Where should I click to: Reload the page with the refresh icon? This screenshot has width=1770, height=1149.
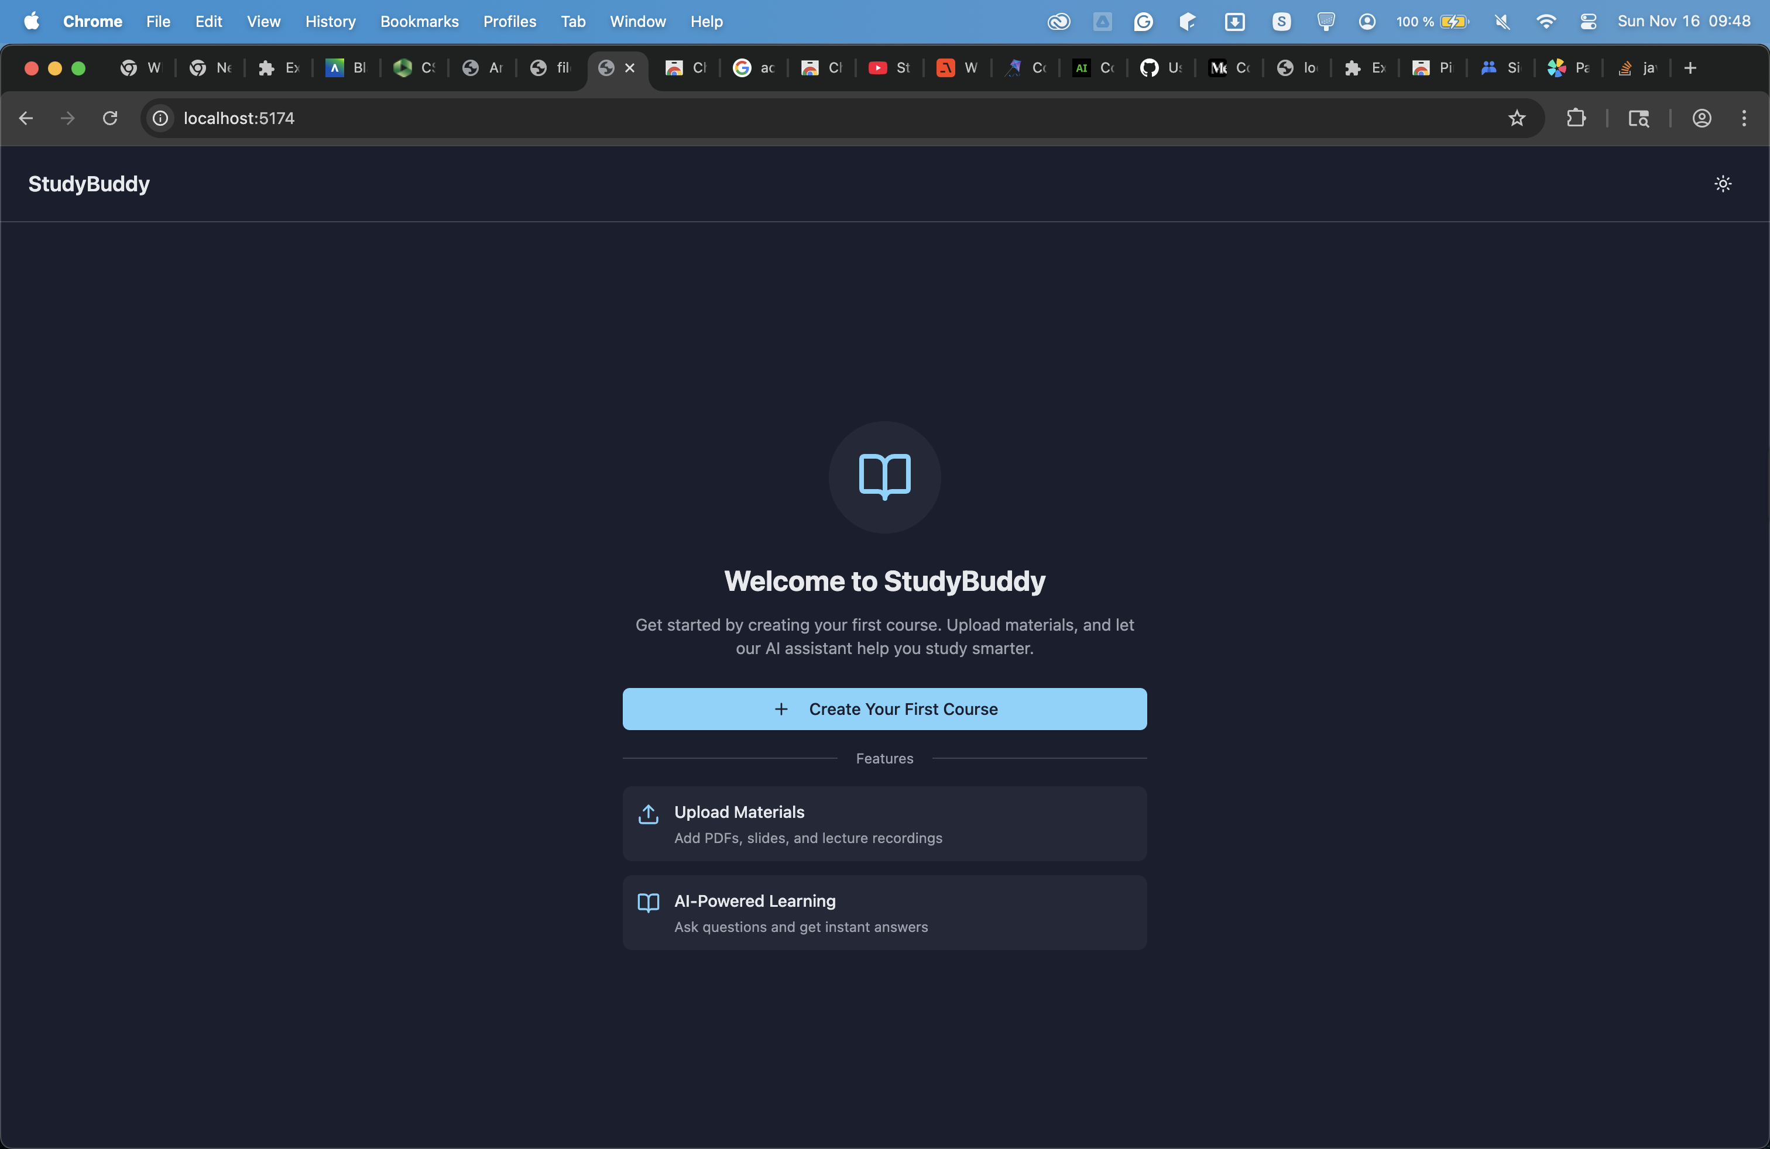point(110,118)
